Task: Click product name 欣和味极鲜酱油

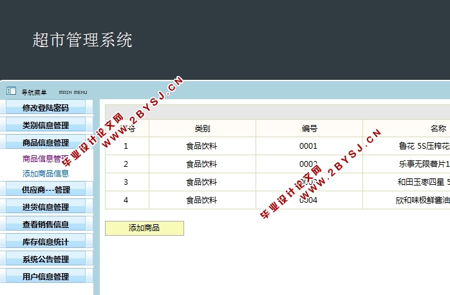Action: [423, 200]
